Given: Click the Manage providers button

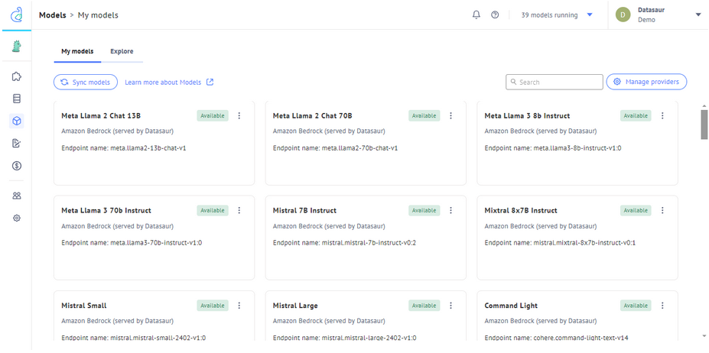Looking at the screenshot, I should [x=646, y=82].
